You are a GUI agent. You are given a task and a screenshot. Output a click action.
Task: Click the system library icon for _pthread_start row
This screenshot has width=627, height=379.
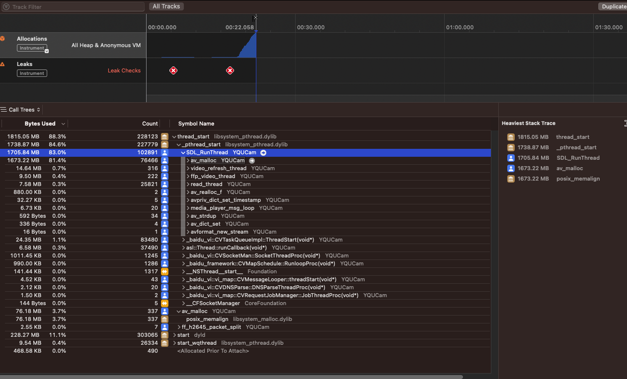click(164, 144)
